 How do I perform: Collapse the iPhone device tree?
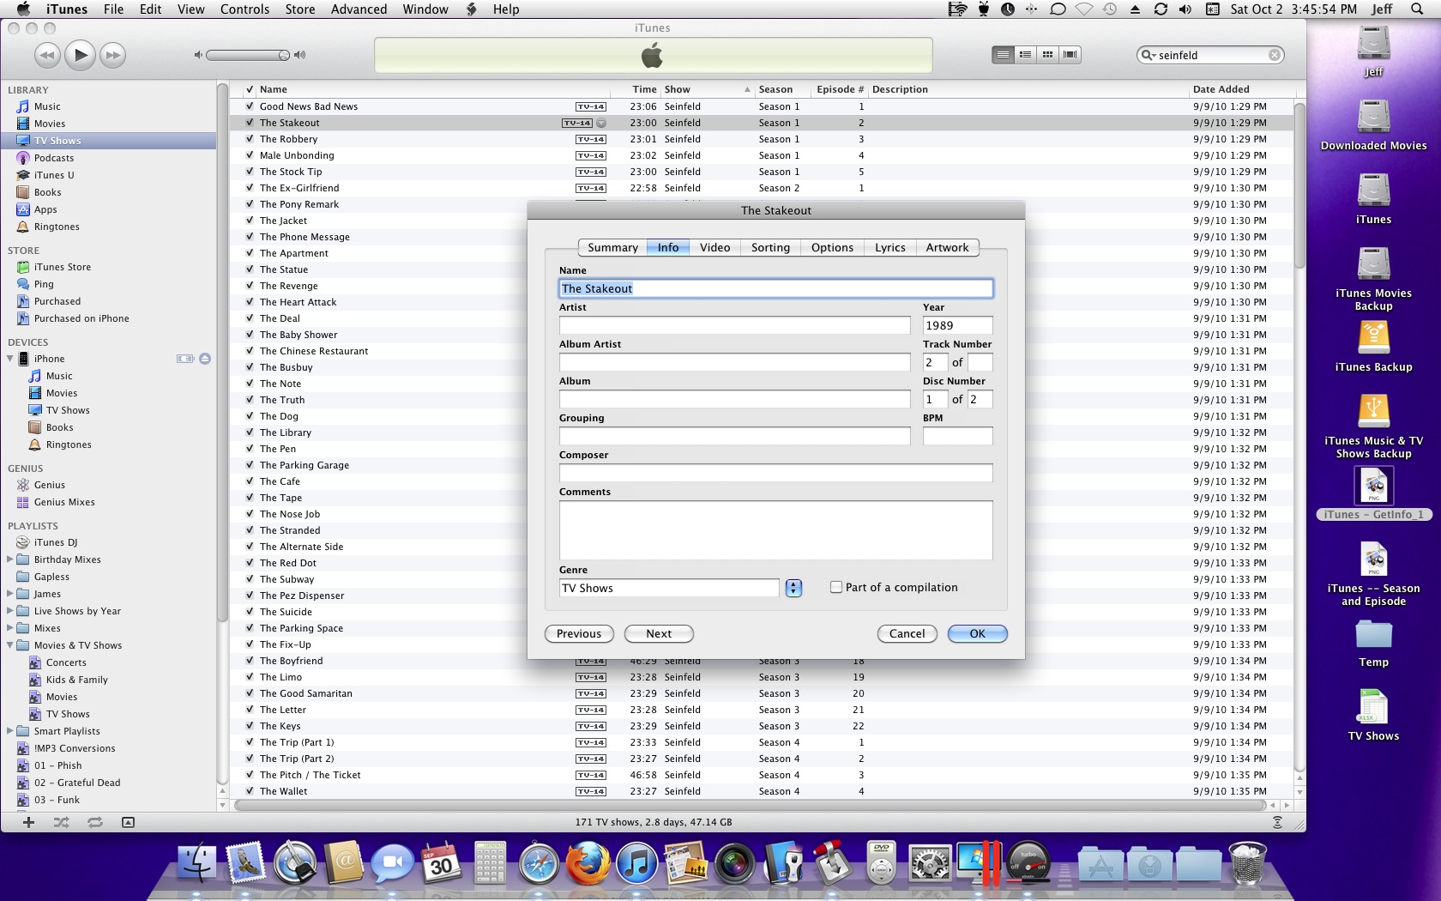(10, 359)
